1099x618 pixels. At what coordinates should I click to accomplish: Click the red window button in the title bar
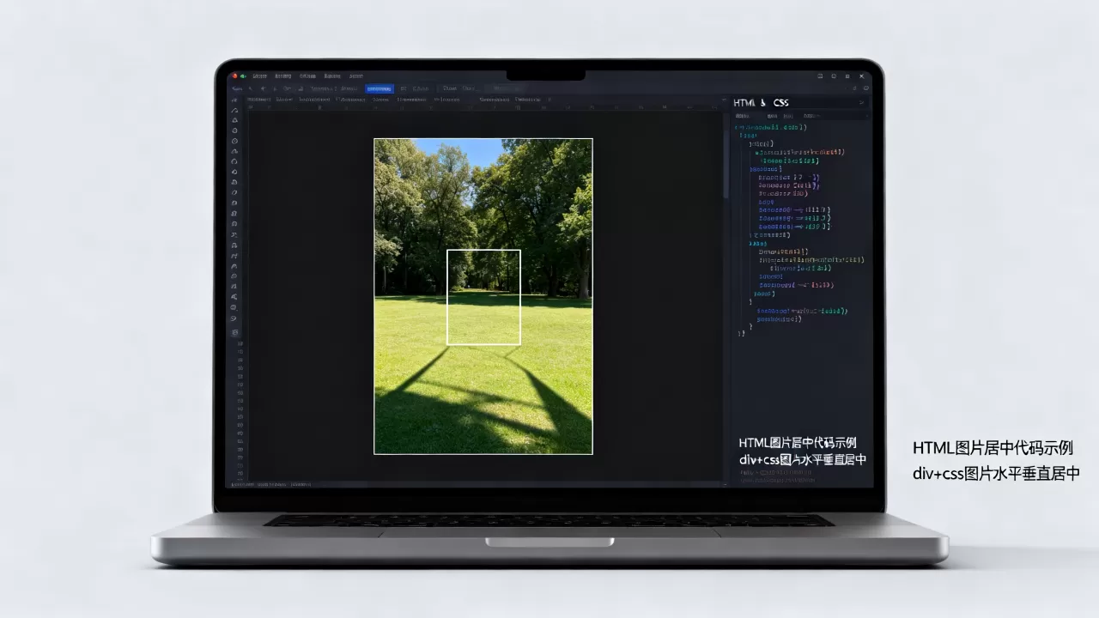pos(234,76)
